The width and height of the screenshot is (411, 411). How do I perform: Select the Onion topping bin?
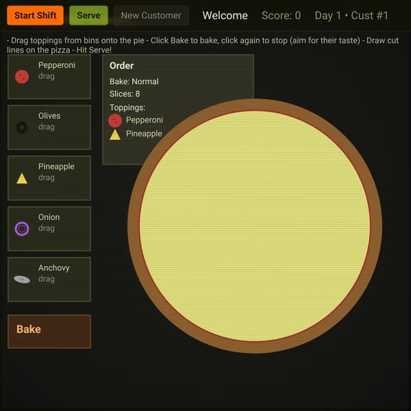49,229
